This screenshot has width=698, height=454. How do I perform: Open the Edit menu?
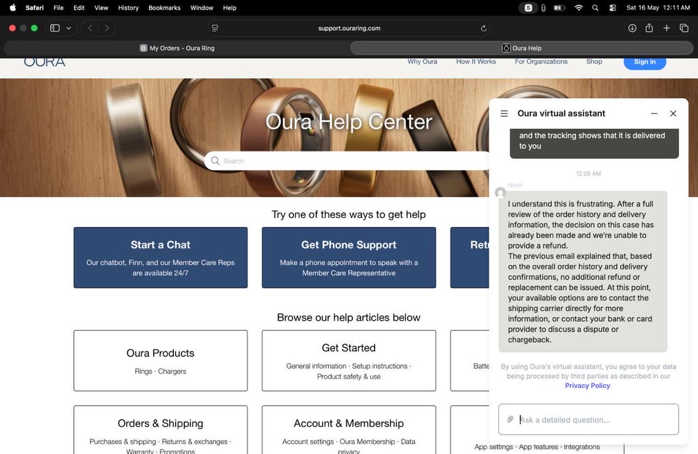coord(79,8)
